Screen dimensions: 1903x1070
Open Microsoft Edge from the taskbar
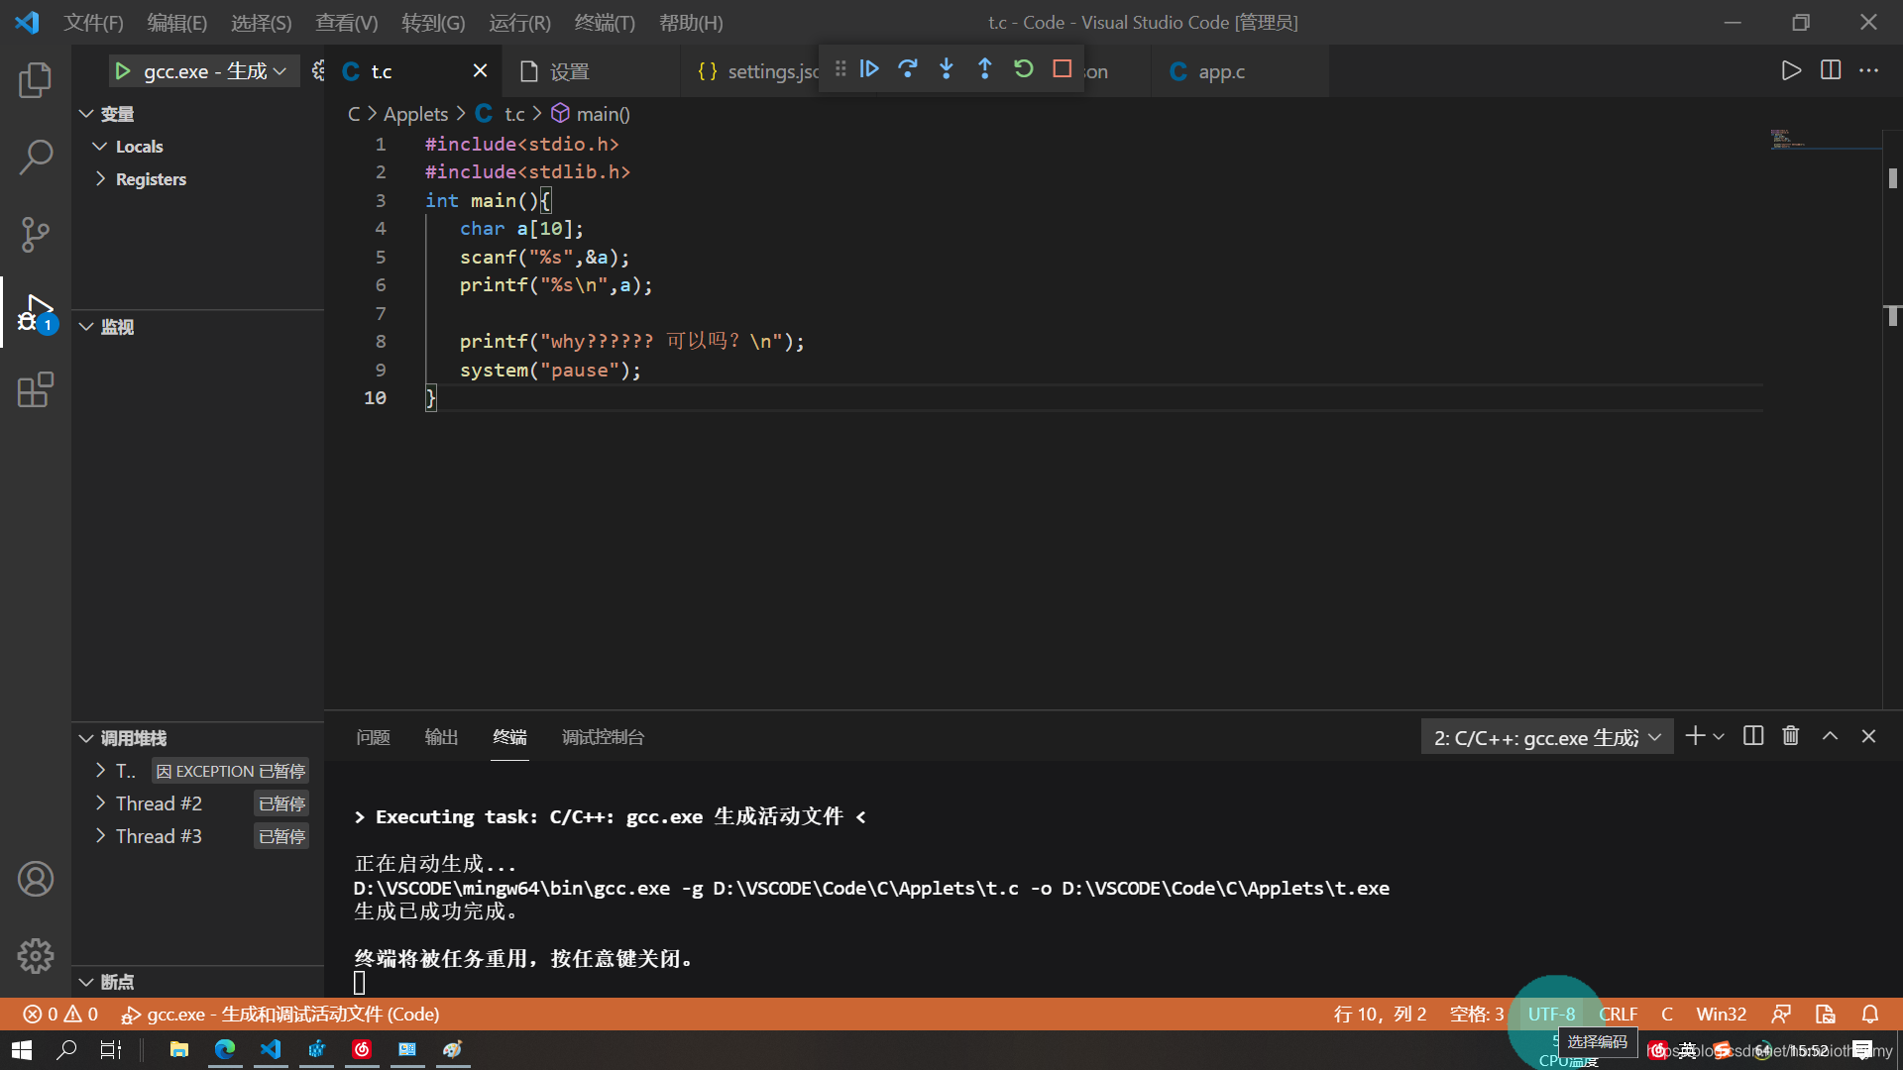[x=225, y=1049]
